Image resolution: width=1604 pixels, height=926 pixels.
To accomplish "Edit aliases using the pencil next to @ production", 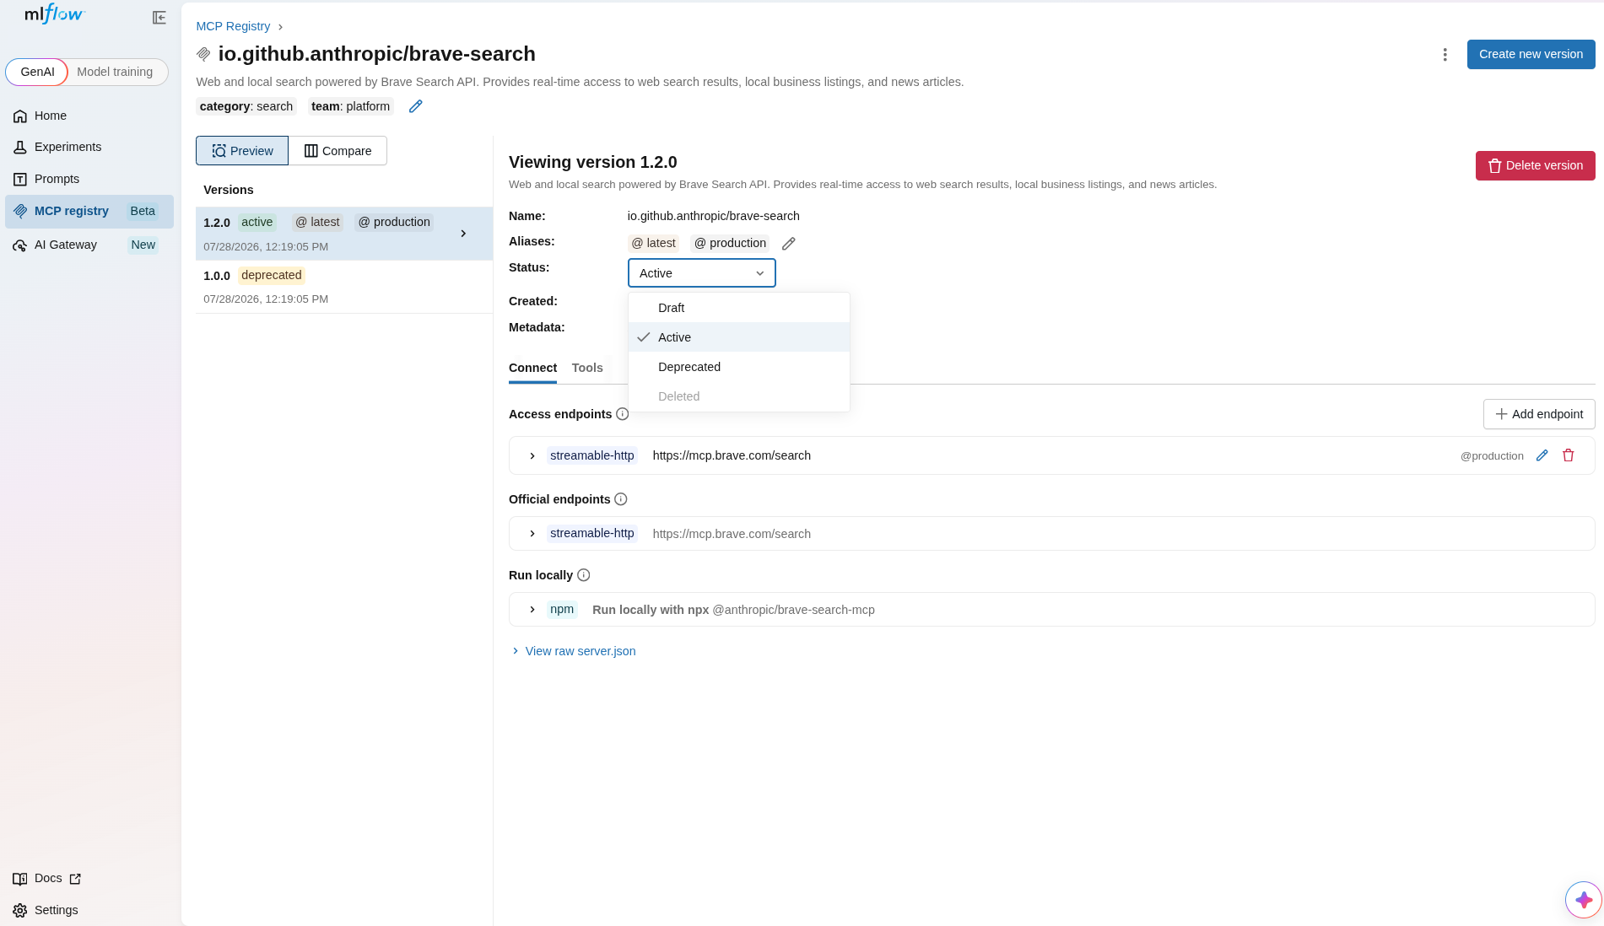I will click(788, 244).
